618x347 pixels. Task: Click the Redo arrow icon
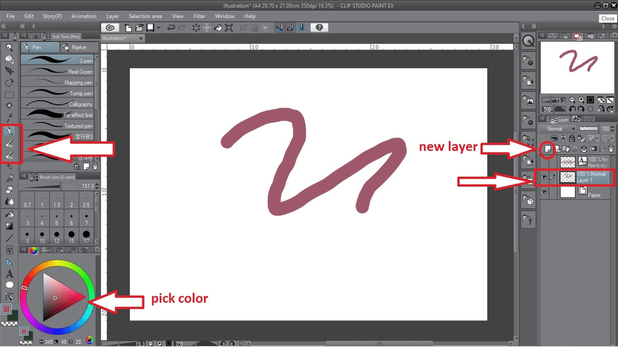[182, 28]
